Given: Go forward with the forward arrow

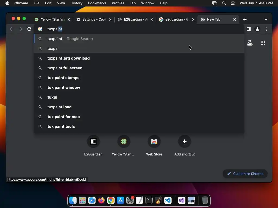Looking at the screenshot, I should (x=21, y=29).
